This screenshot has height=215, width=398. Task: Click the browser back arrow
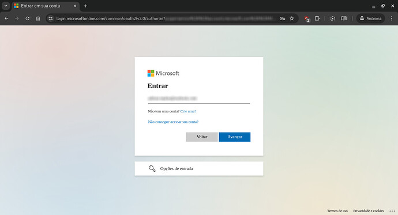(x=6, y=18)
